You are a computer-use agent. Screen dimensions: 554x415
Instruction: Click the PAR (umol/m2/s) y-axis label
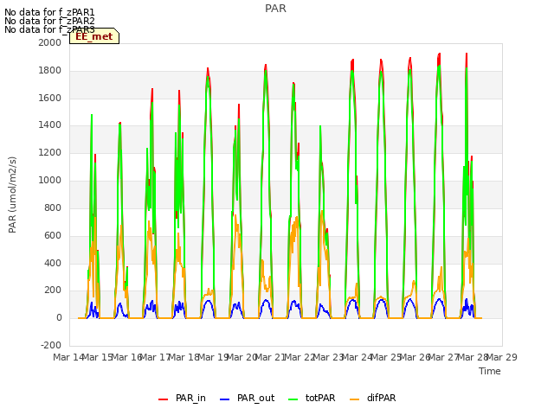pos(12,195)
